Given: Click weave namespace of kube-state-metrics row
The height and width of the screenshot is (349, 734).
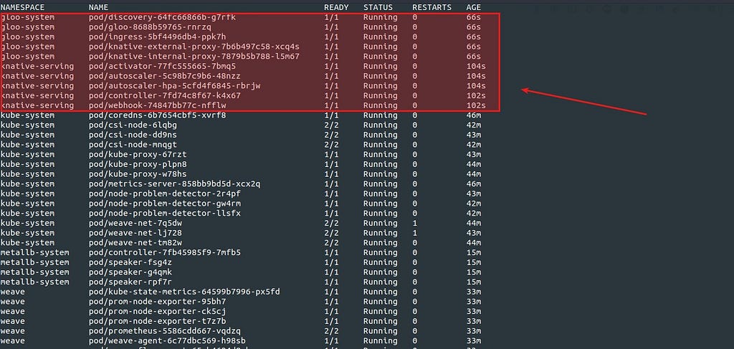Looking at the screenshot, I should tap(13, 292).
